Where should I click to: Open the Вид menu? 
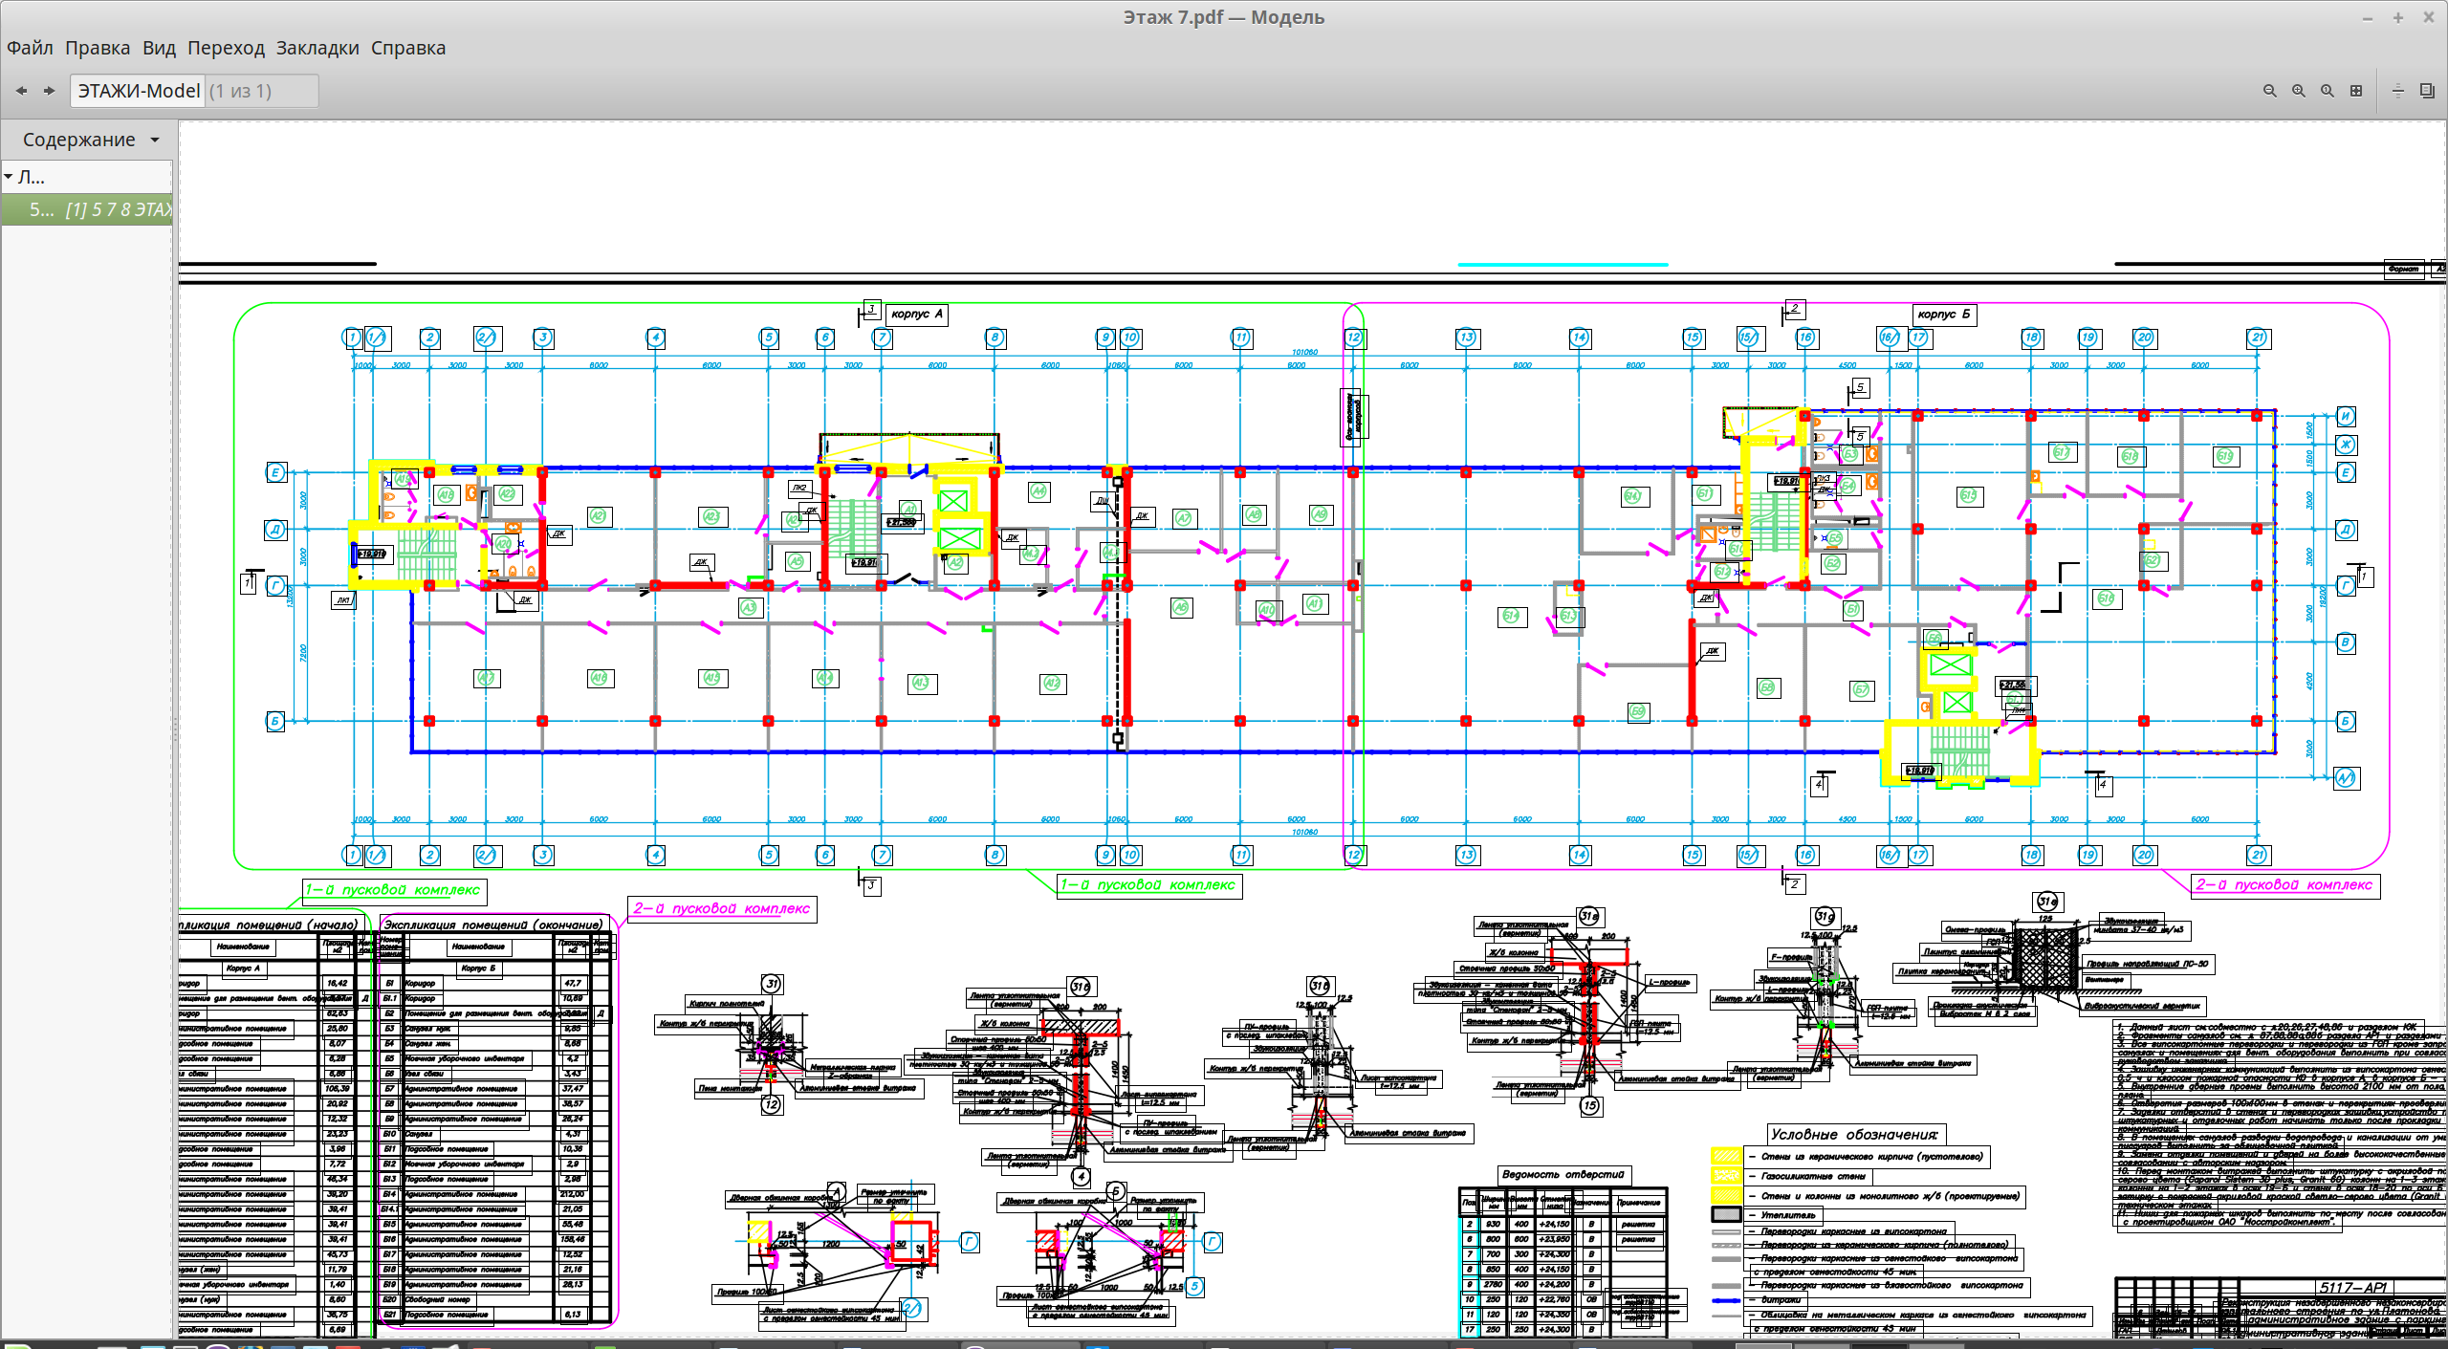159,48
